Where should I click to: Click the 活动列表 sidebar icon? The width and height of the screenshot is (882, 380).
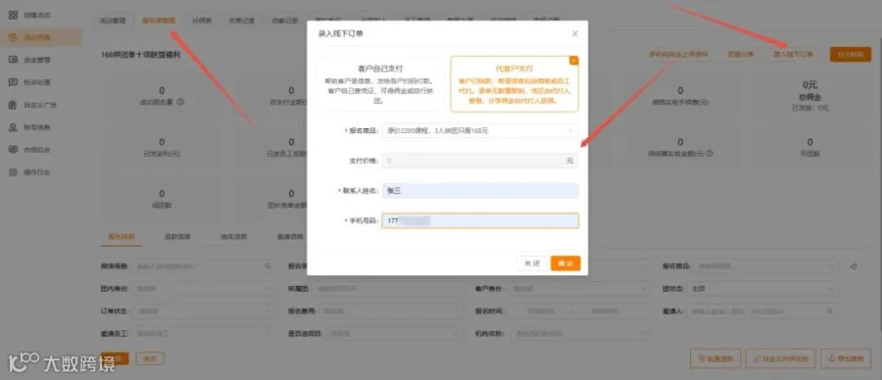click(13, 37)
